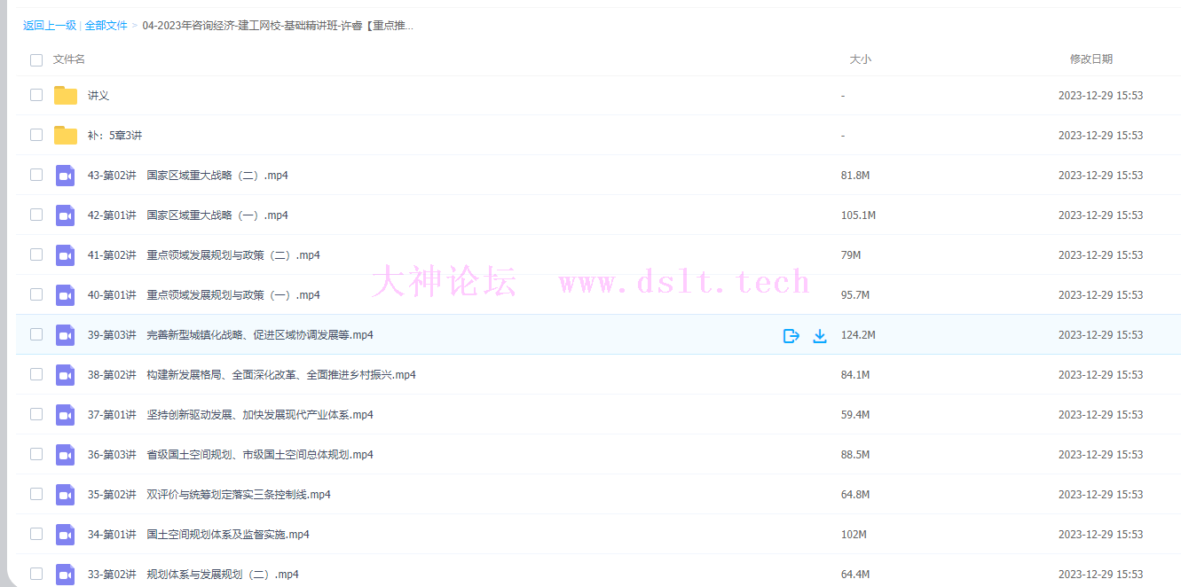Select checkbox for 41-第02讲 file
Screen dimensions: 1181x587
36,254
